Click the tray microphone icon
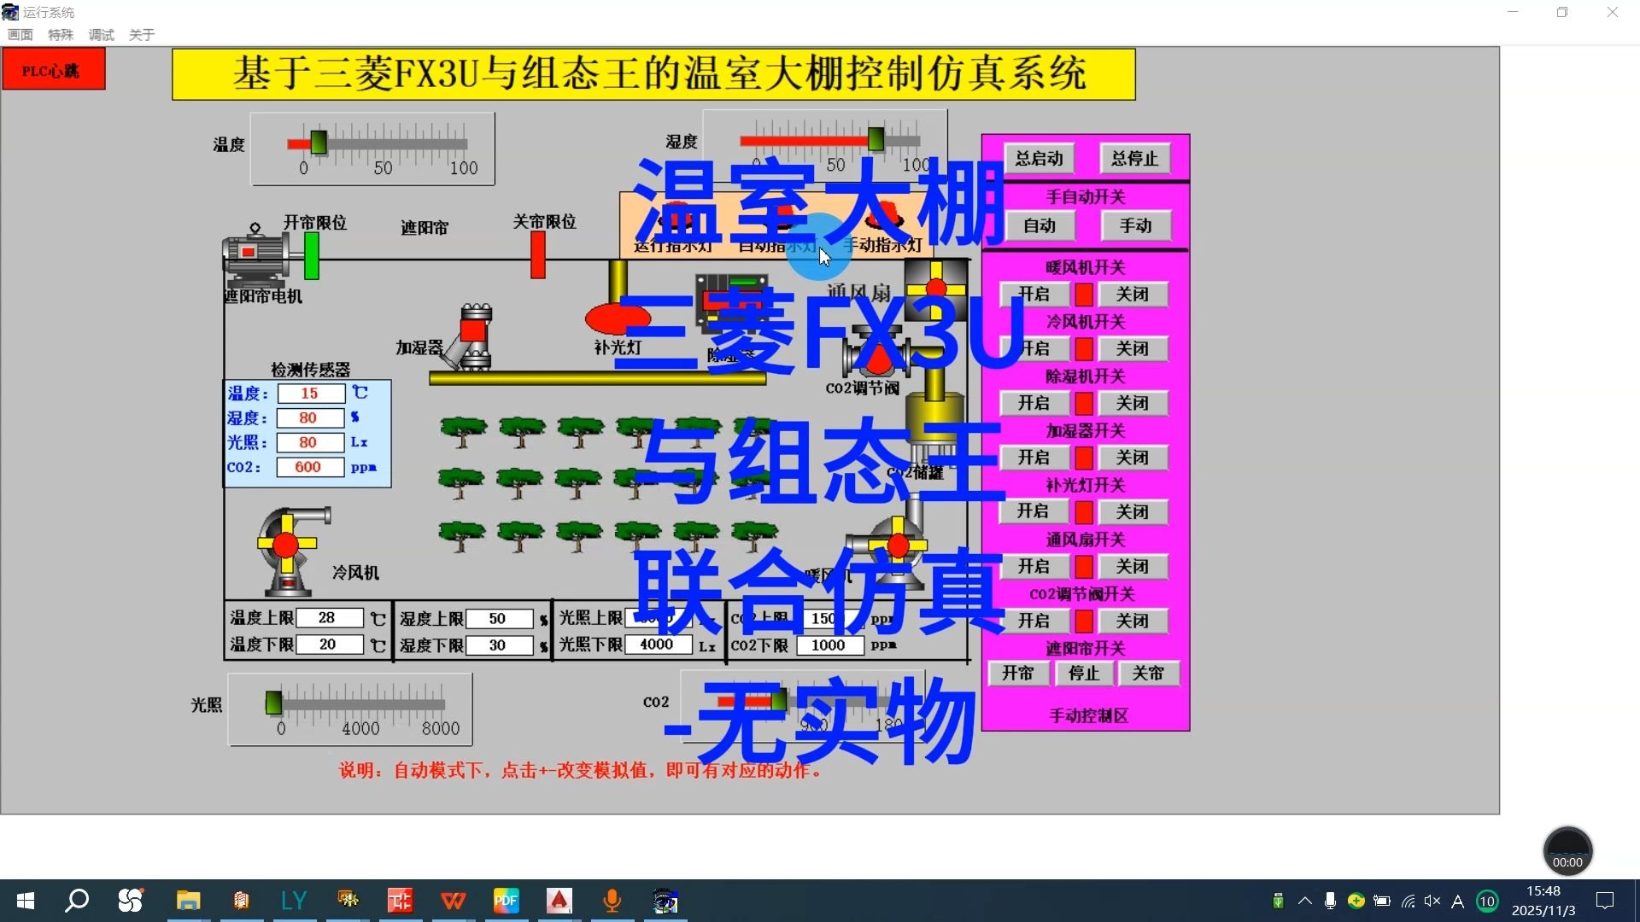The width and height of the screenshot is (1640, 922). 1330,901
